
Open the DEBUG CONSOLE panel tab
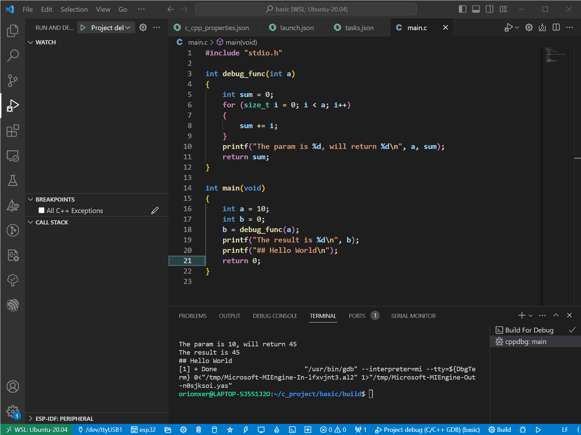275,316
